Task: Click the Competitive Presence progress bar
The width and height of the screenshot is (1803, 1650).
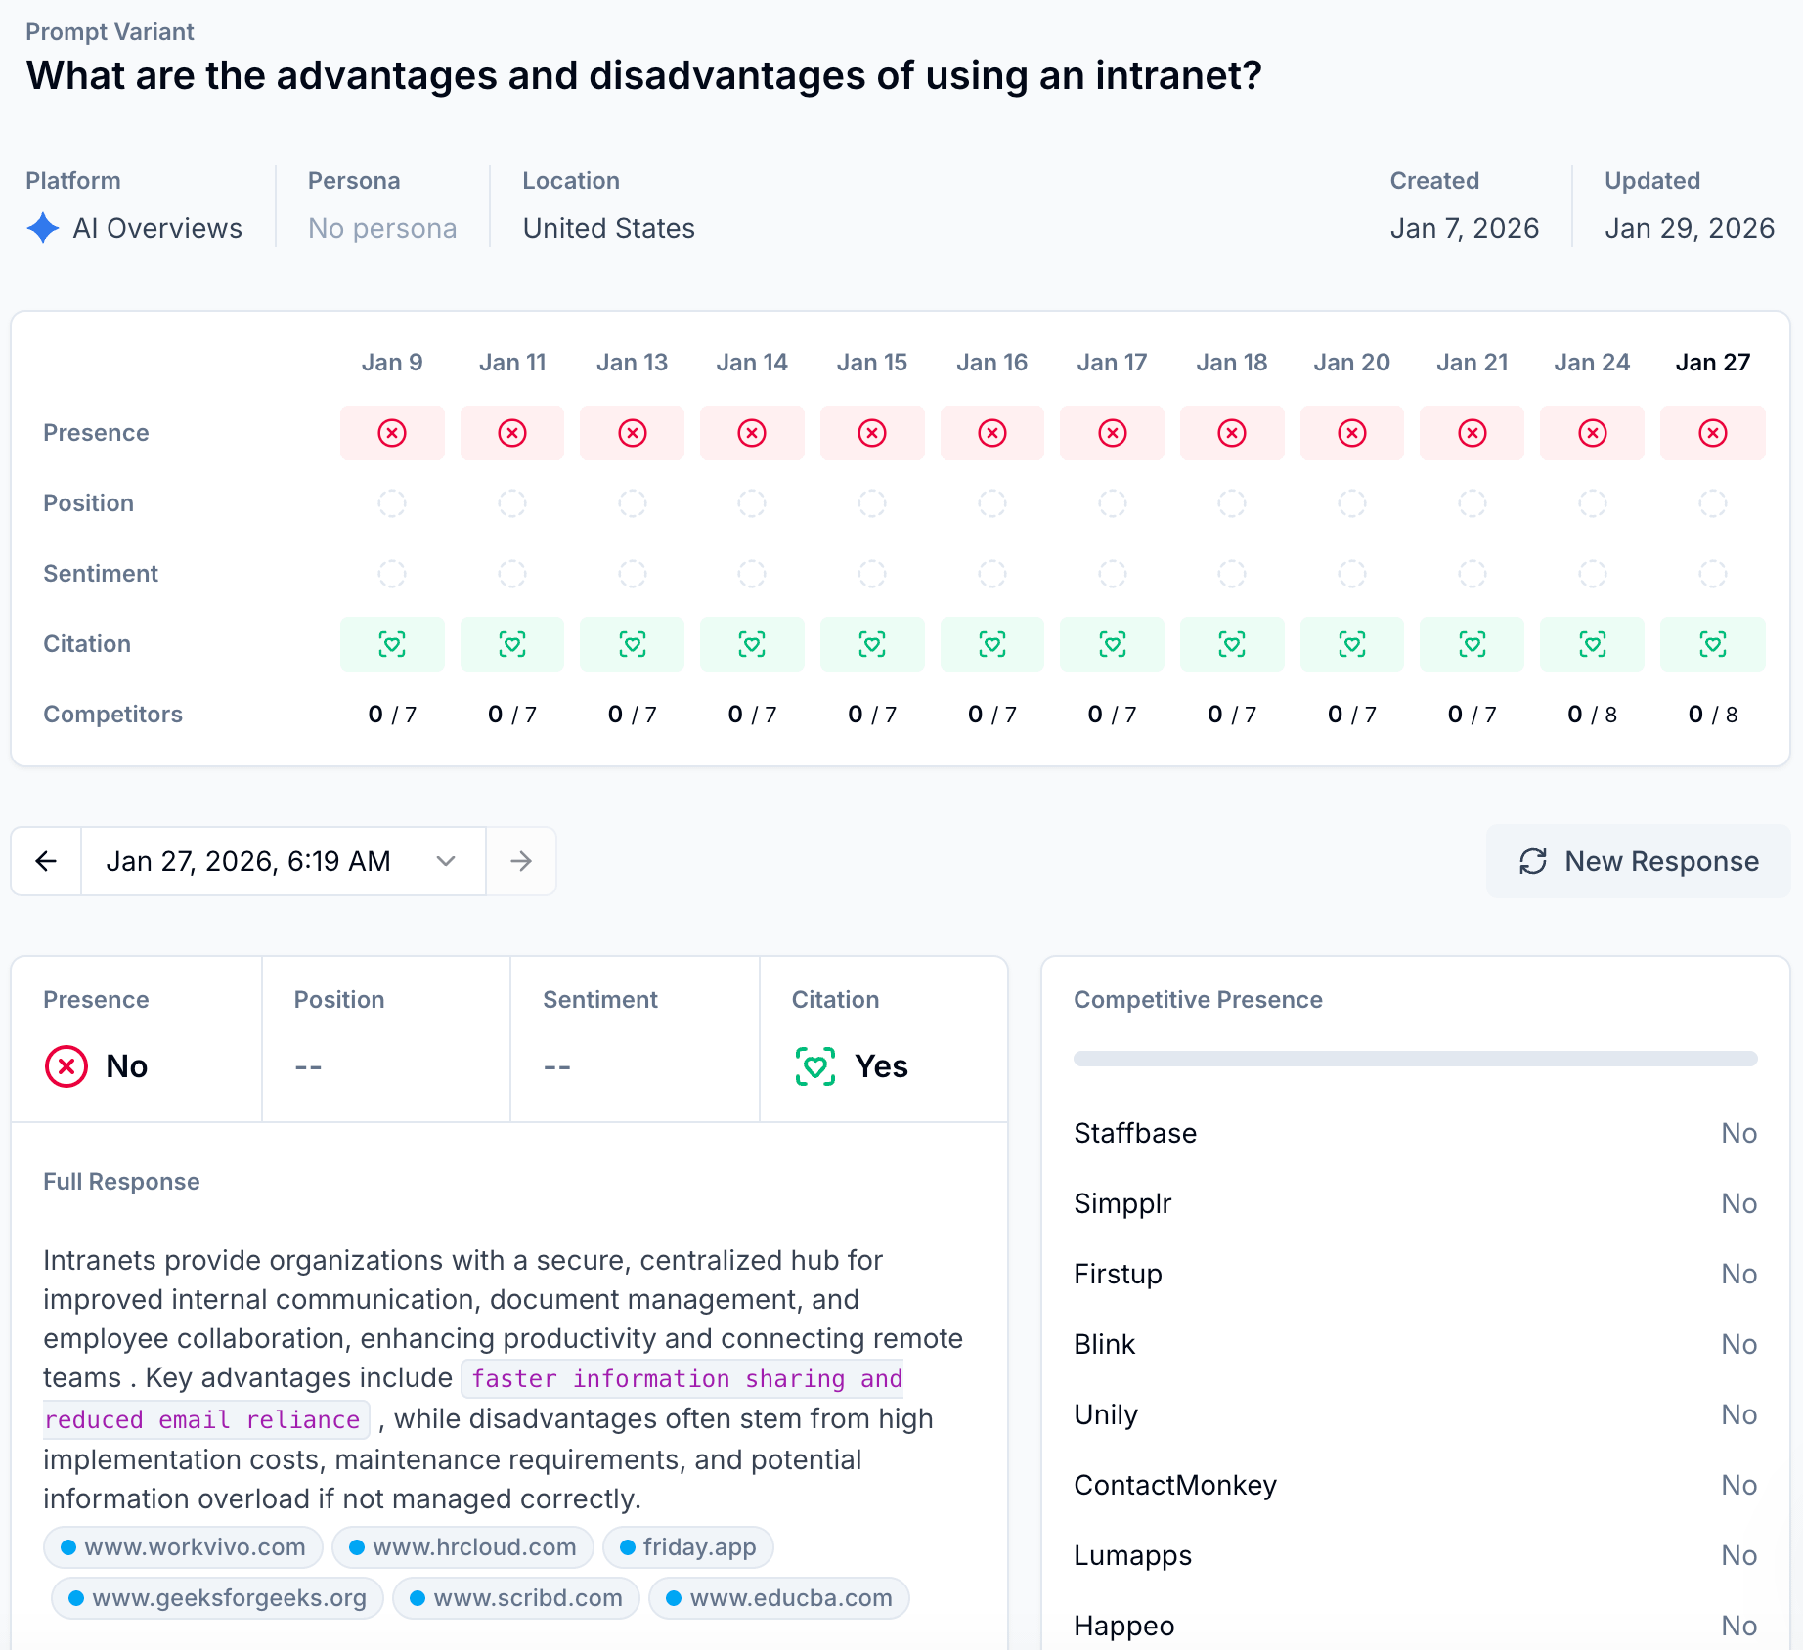Action: click(x=1416, y=1059)
